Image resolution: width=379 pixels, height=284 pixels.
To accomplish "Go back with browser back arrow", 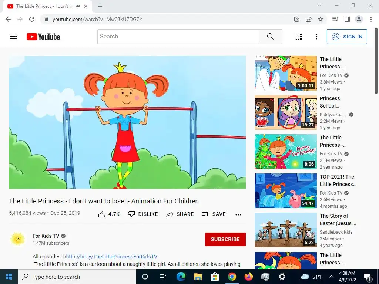I will click(x=8, y=19).
